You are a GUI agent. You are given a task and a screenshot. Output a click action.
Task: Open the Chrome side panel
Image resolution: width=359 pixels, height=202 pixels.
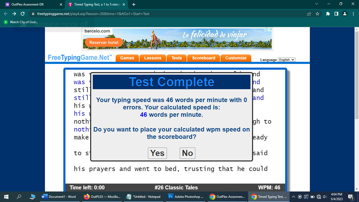pyautogui.click(x=336, y=14)
